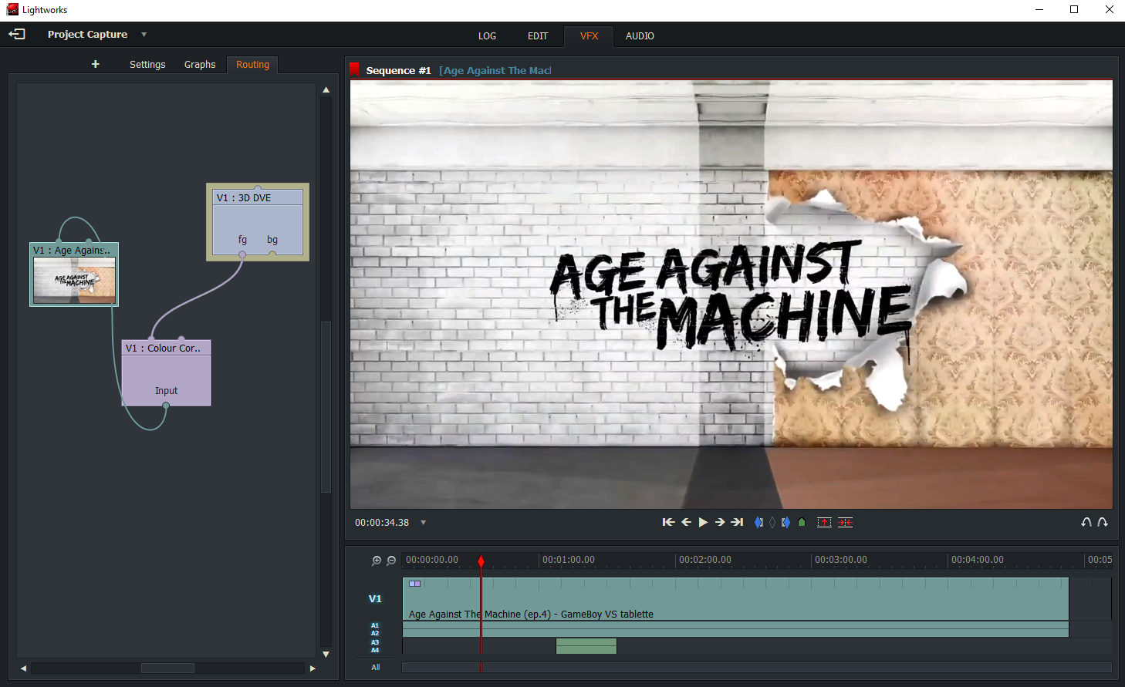
Task: Click the red Sequence #1 record flag
Action: coord(355,69)
